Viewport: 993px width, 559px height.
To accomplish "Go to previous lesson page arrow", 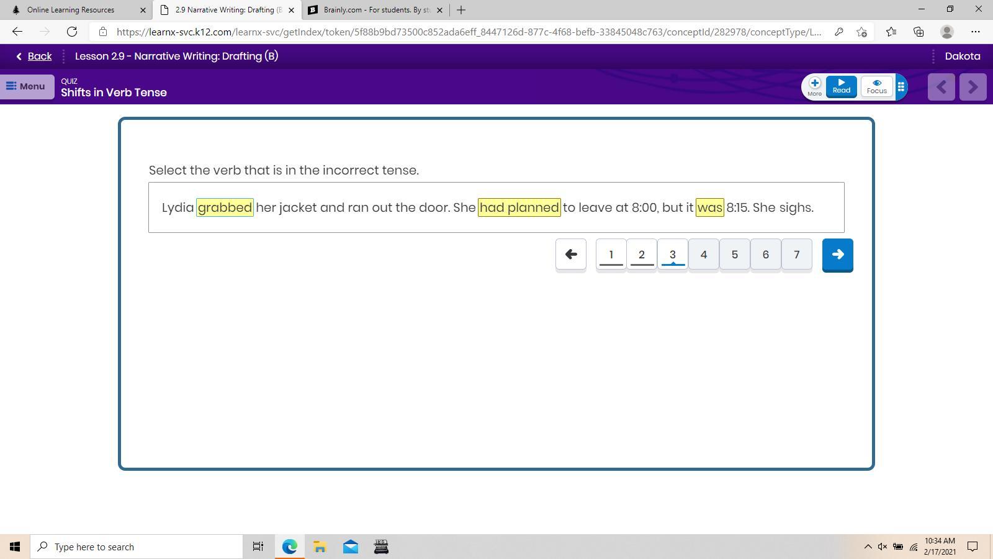I will click(941, 87).
